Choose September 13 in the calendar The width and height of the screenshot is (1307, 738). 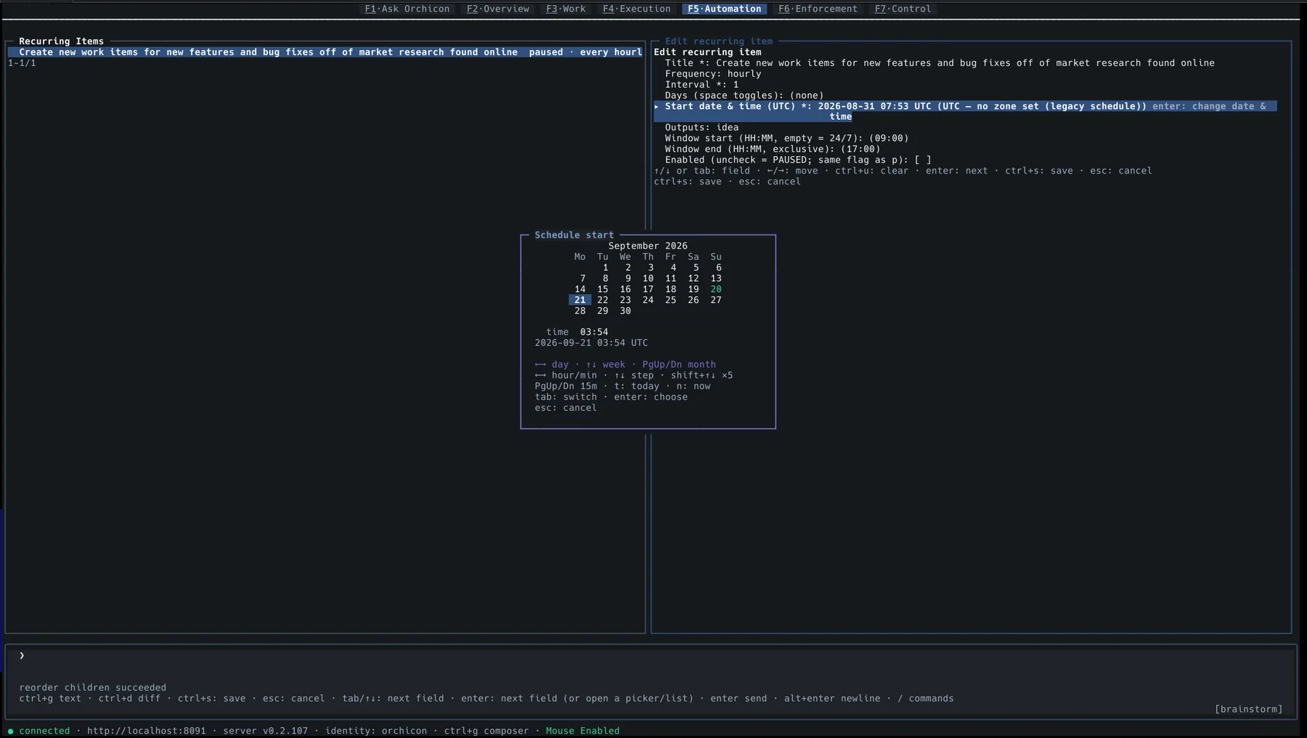pos(716,279)
